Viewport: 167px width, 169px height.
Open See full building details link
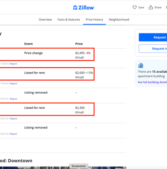(x=152, y=82)
